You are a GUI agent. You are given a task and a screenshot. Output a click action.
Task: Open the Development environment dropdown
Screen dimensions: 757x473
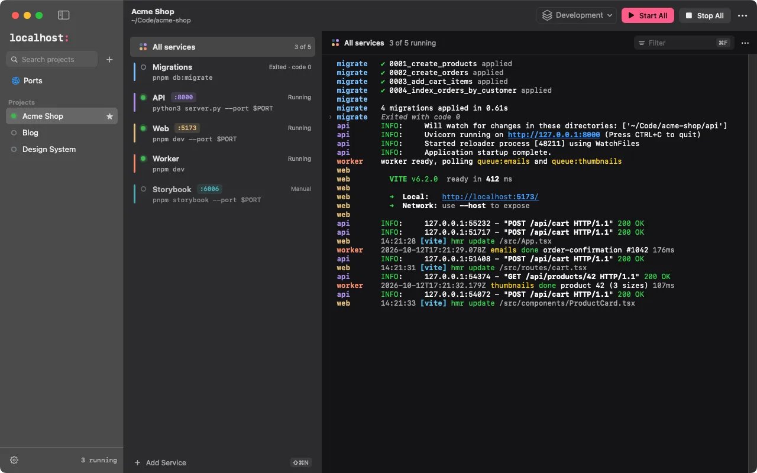(577, 15)
